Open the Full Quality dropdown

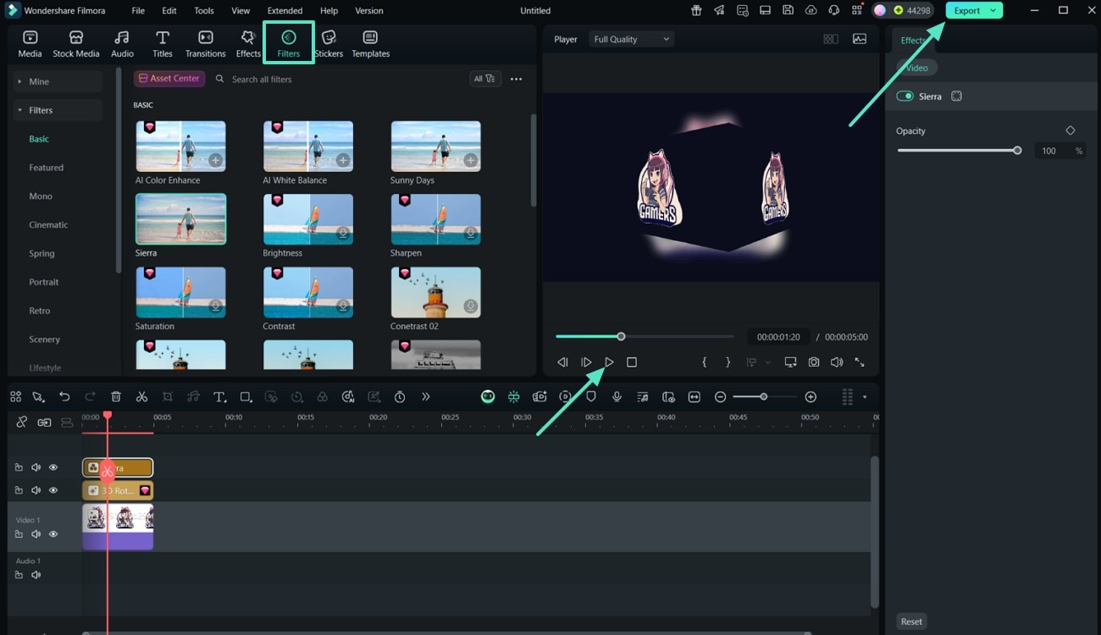coord(631,39)
